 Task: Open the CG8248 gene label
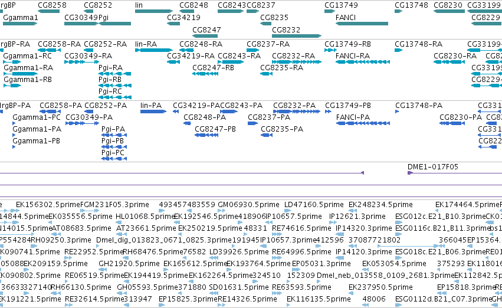(193, 5)
